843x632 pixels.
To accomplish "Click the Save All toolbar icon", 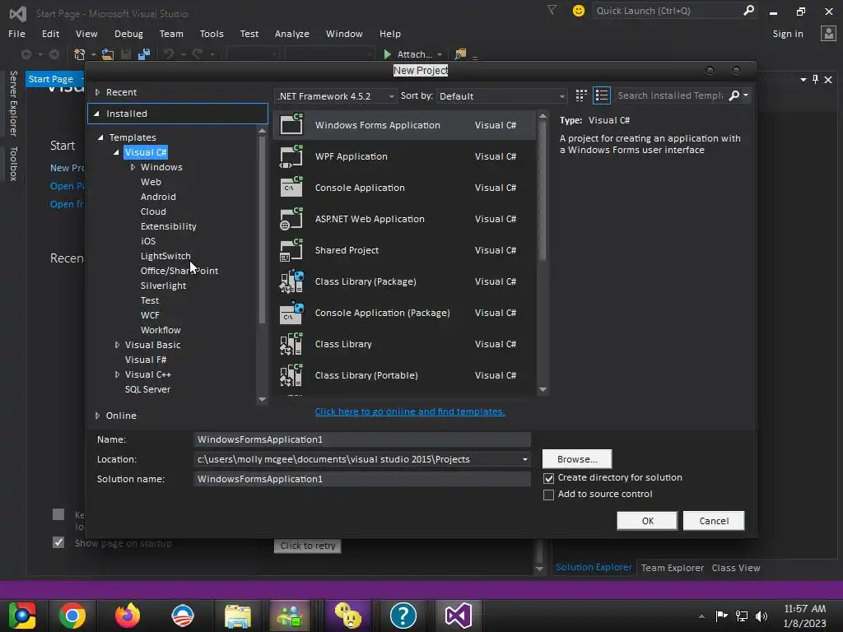I will [x=143, y=54].
